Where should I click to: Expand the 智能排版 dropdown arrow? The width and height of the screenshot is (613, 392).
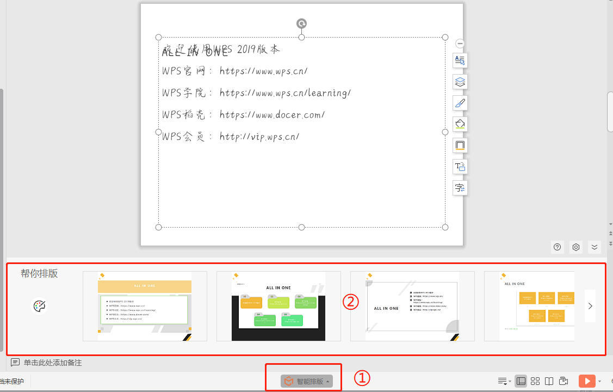pyautogui.click(x=327, y=382)
